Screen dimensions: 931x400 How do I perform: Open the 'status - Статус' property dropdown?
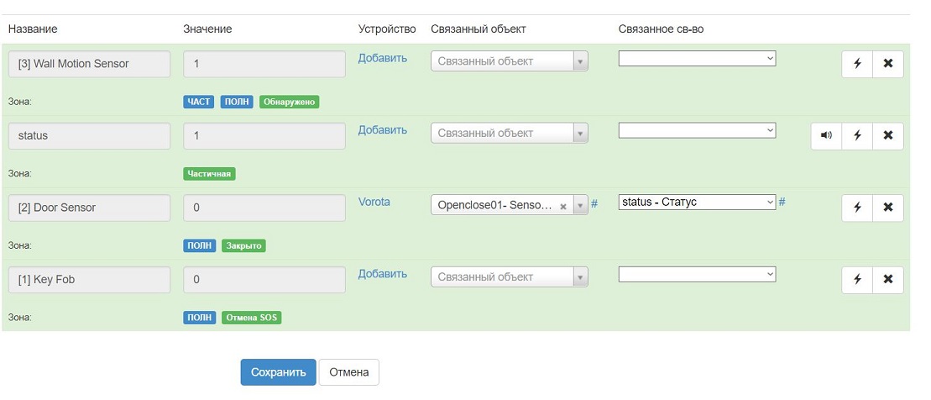[x=697, y=203]
